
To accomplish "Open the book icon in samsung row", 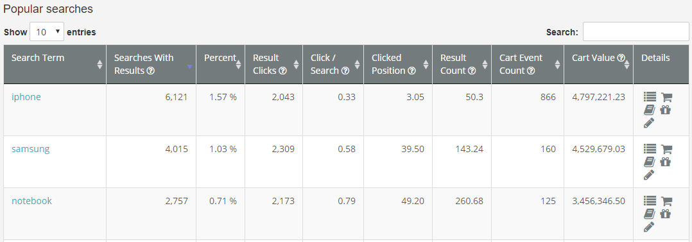I will 649,162.
